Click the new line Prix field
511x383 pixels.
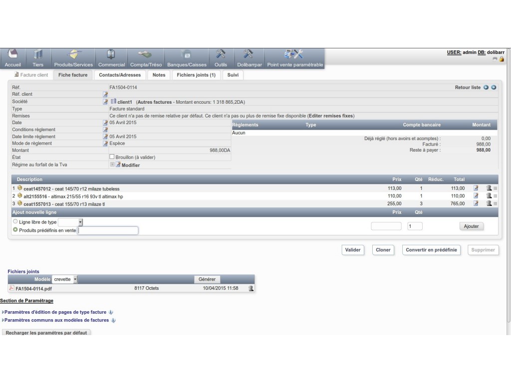386,226
